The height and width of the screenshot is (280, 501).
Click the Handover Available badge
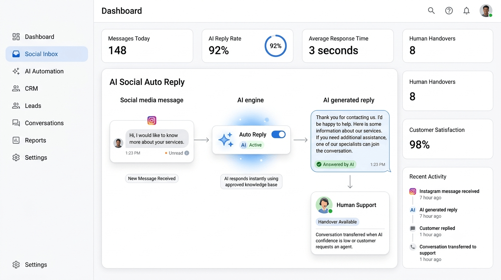tap(338, 222)
